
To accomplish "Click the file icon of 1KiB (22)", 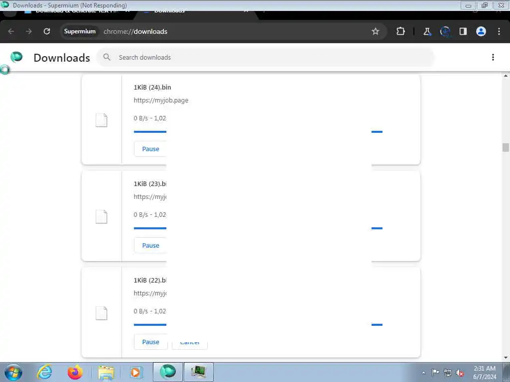I will [101, 313].
